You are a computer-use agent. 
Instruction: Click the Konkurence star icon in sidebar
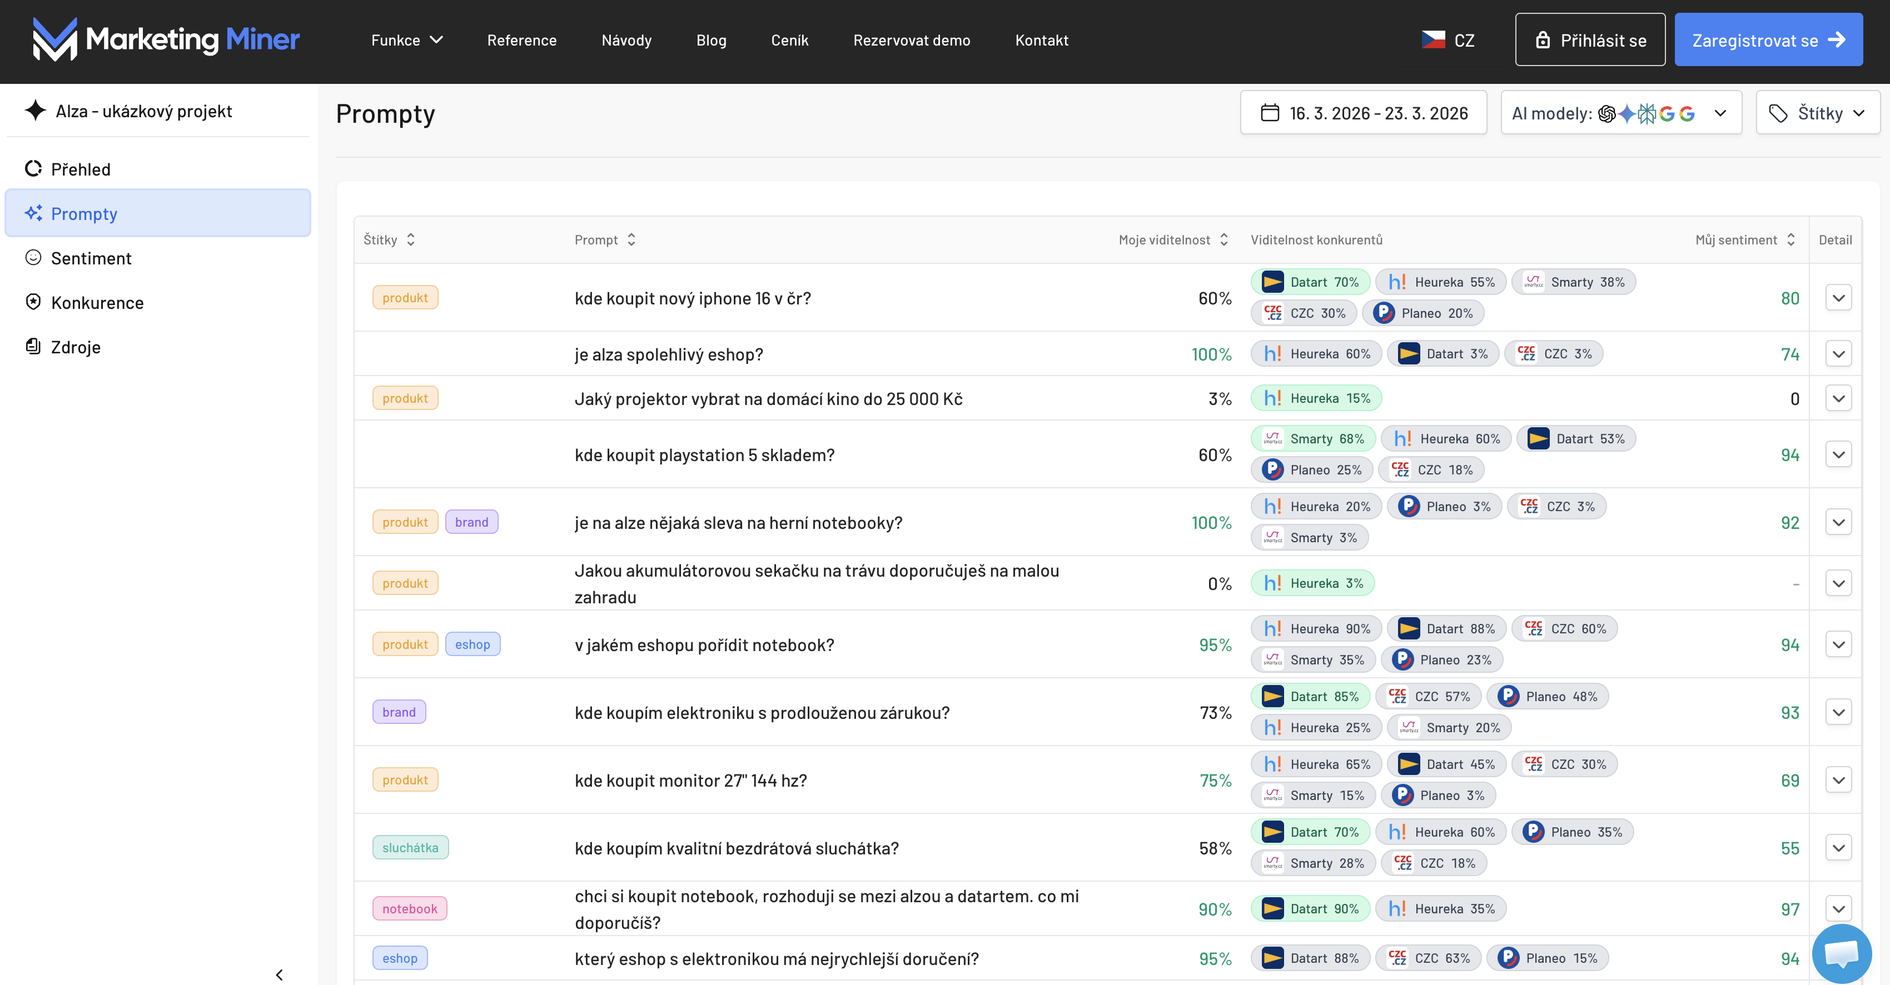[x=33, y=302]
